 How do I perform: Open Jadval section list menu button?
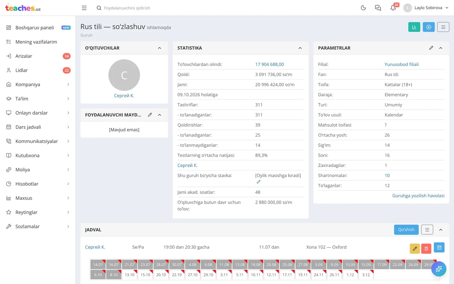coord(427,230)
